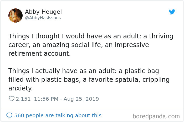Image resolution: width=184 pixels, height=122 pixels.
Task: Open the 11:56 PM tweet timestamp
Action: click(46, 99)
